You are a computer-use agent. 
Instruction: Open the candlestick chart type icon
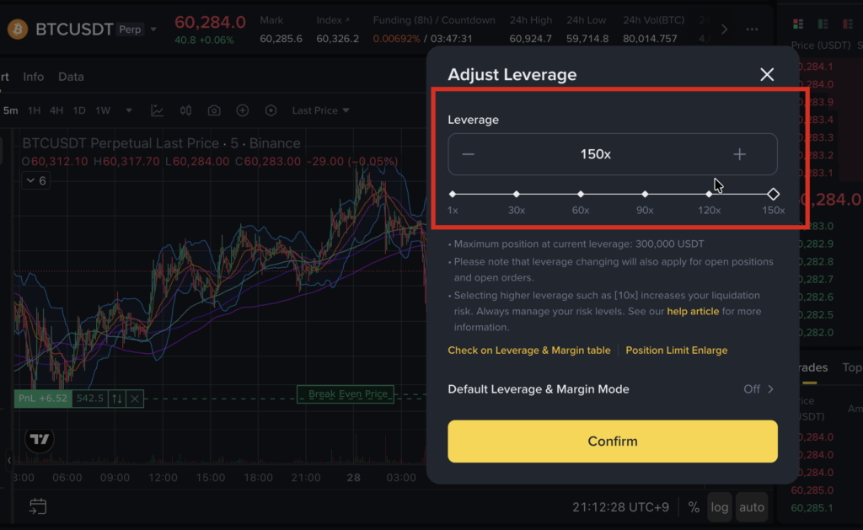tap(186, 110)
